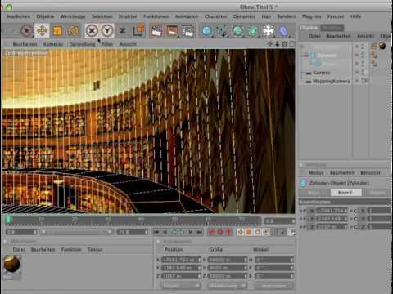This screenshot has height=294, width=393.
Task: Open viewport Filter menu
Action: tap(107, 44)
